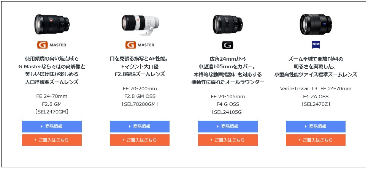Click the blue ZEISS logo icon
The width and height of the screenshot is (368, 170).
tap(316, 45)
